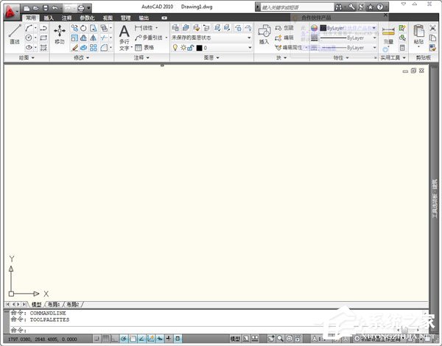
Task: Click the Insert block (插入) icon
Action: (264, 35)
